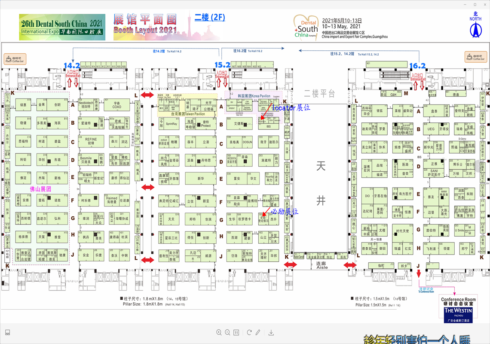Screen dimensions: 490x344
Task: Click the 'REFINE 锐锋' booth
Action: pos(91,141)
